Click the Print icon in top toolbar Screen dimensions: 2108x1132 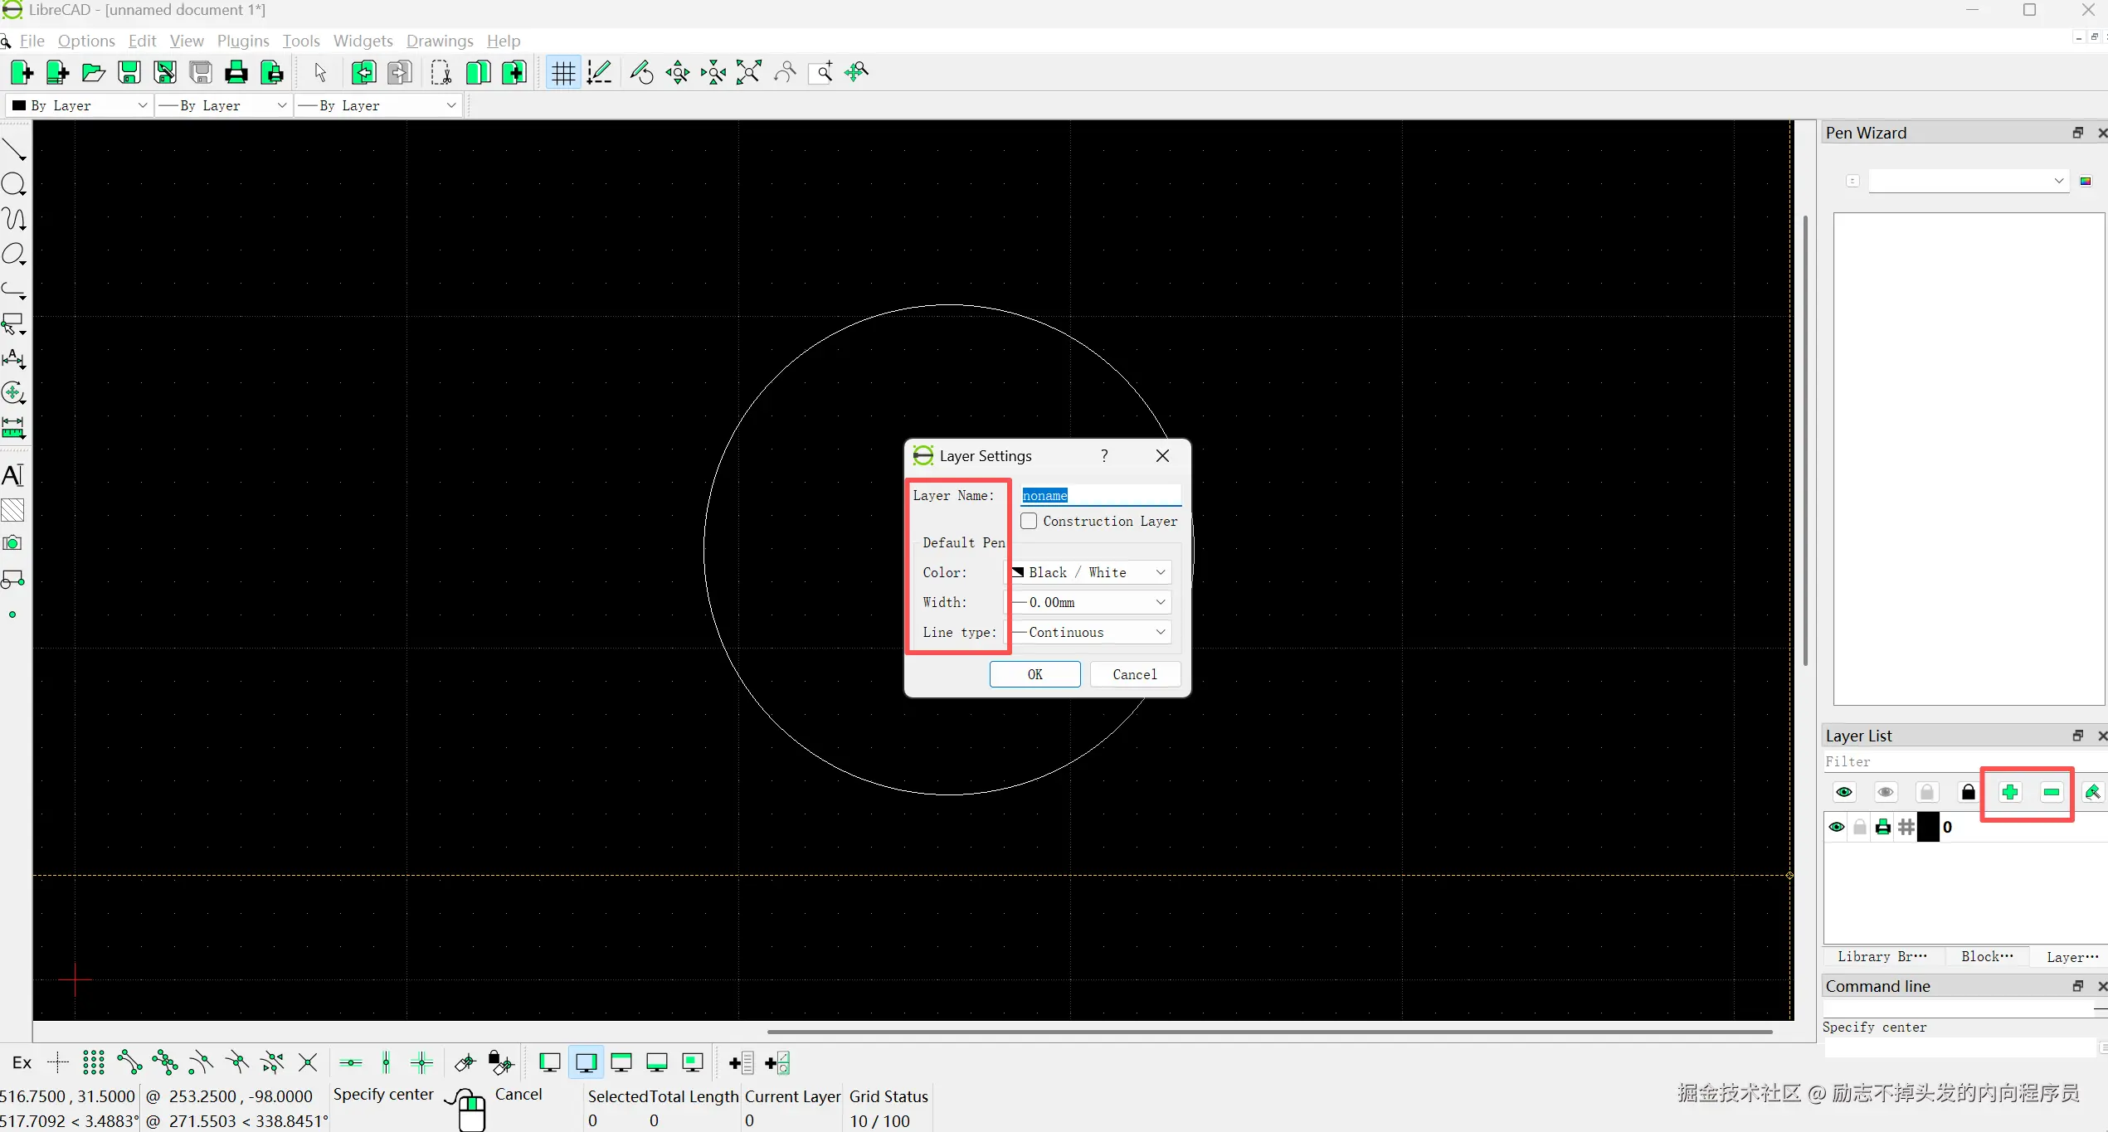pyautogui.click(x=236, y=73)
